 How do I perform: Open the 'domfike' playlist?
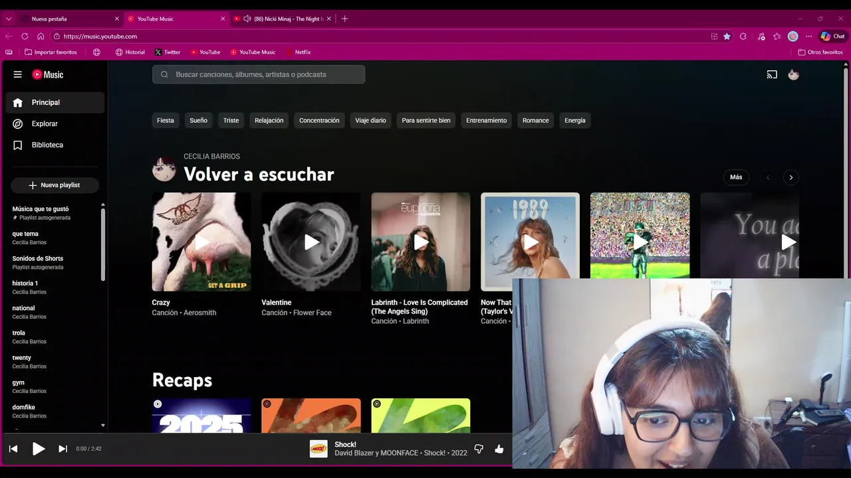click(x=55, y=411)
